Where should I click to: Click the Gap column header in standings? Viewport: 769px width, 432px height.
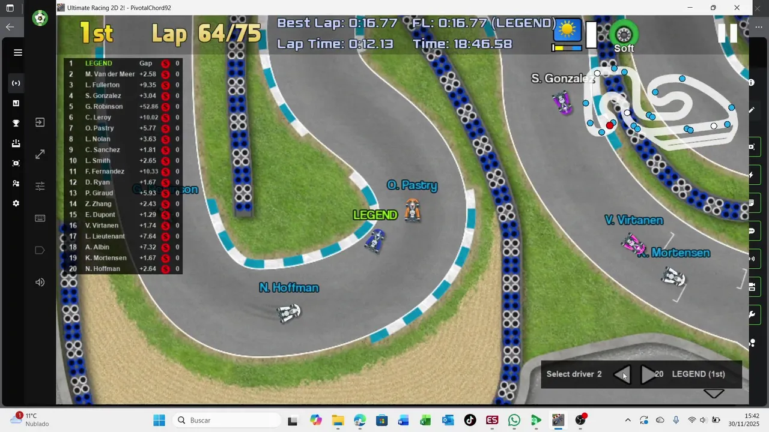(x=145, y=63)
